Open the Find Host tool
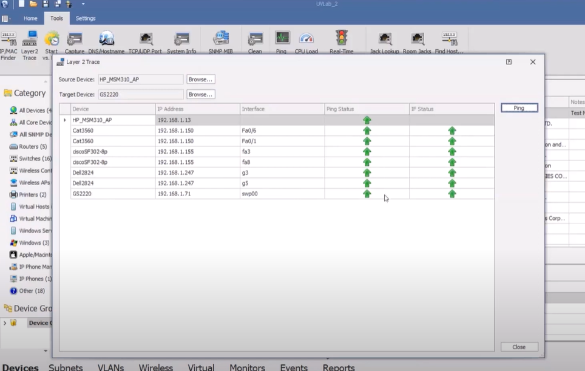585x371 pixels. (449, 43)
